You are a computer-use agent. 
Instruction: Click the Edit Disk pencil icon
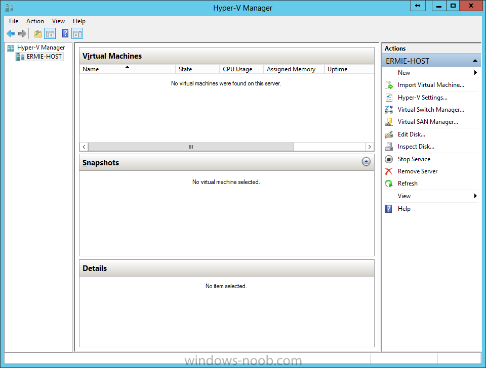[389, 134]
